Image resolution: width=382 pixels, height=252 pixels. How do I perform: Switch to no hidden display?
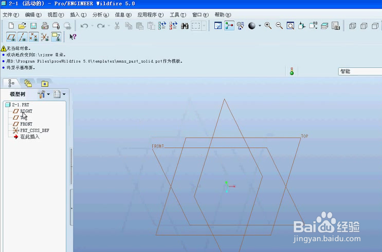(x=375, y=26)
